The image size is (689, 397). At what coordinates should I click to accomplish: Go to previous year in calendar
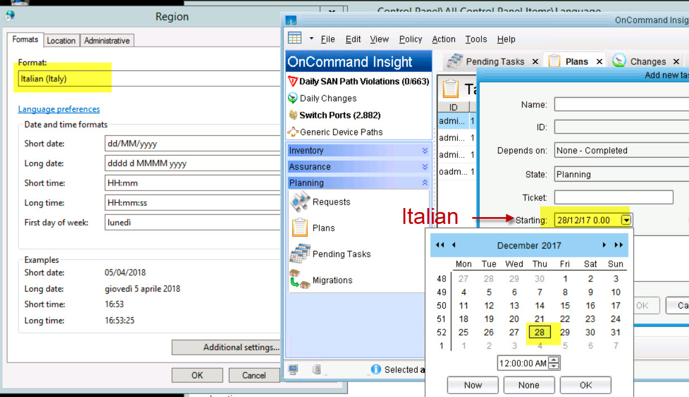point(440,245)
